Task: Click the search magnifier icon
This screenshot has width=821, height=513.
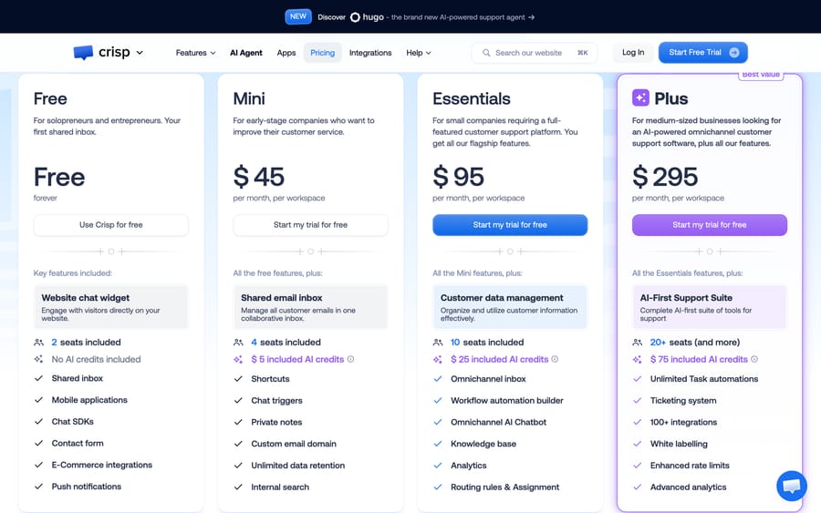Action: point(486,53)
